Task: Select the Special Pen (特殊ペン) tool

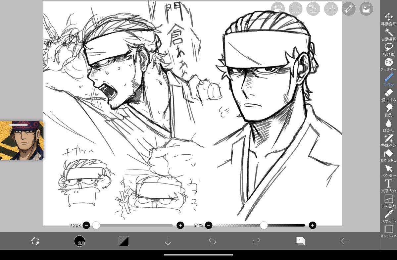Action: [x=388, y=141]
